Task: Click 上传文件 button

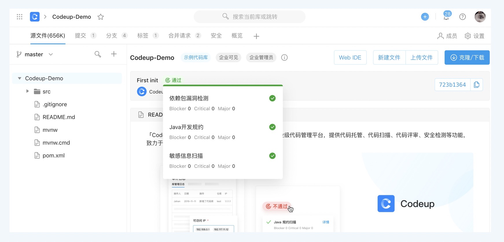Action: pos(422,57)
